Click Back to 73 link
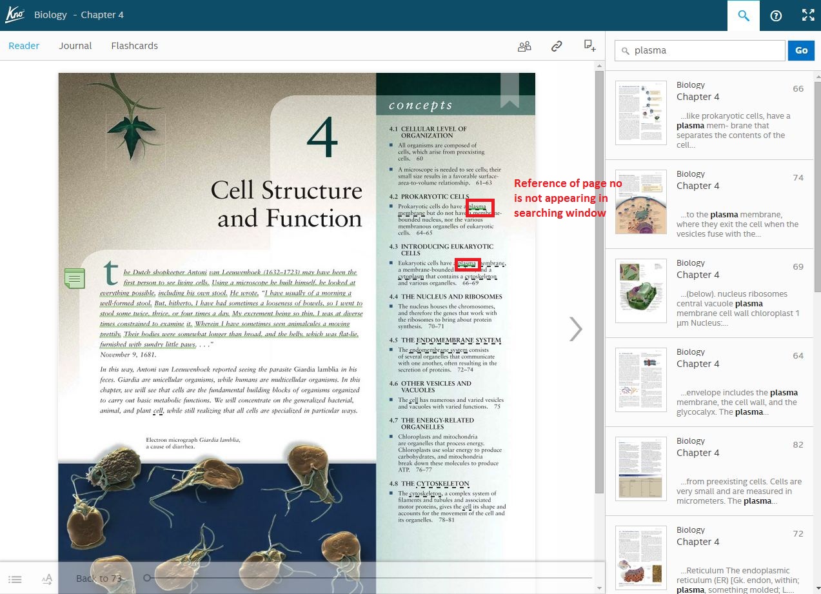Viewport: 821px width, 594px height. click(99, 579)
